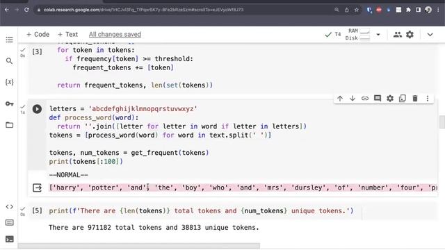Image resolution: width=445 pixels, height=250 pixels.
Task: Toggle the browser side panel
Action: [x=419, y=10]
